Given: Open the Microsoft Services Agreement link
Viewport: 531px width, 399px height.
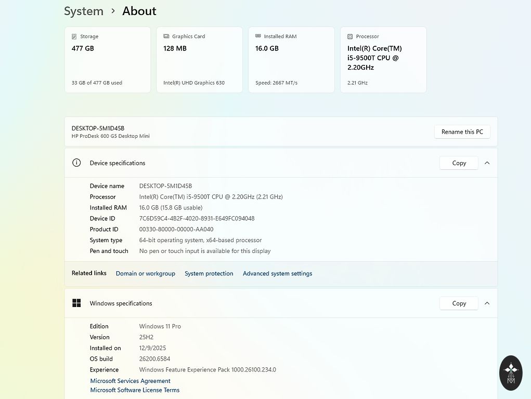Looking at the screenshot, I should 130,381.
